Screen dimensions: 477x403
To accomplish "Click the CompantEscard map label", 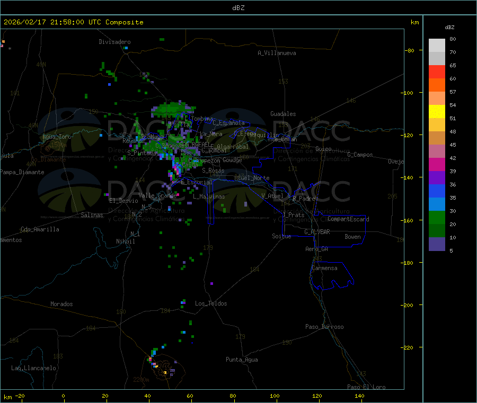I will [348, 219].
